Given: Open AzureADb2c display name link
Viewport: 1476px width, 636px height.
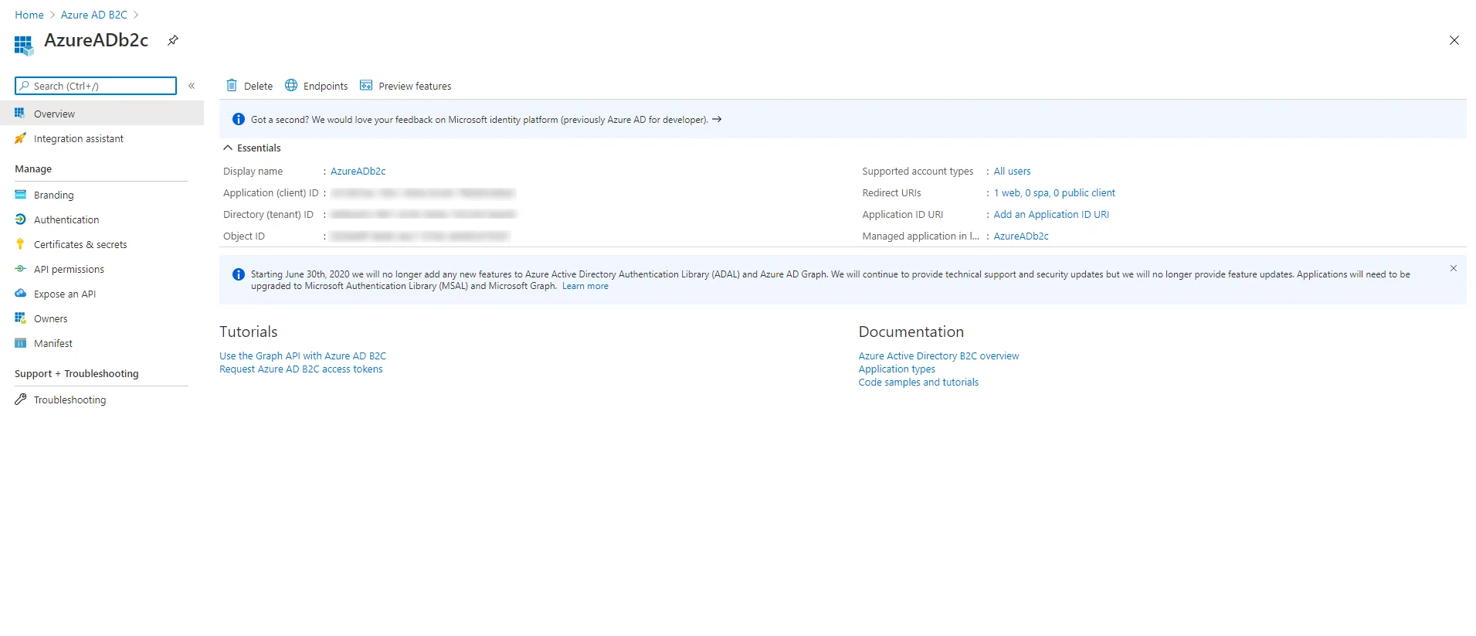Looking at the screenshot, I should tap(358, 172).
